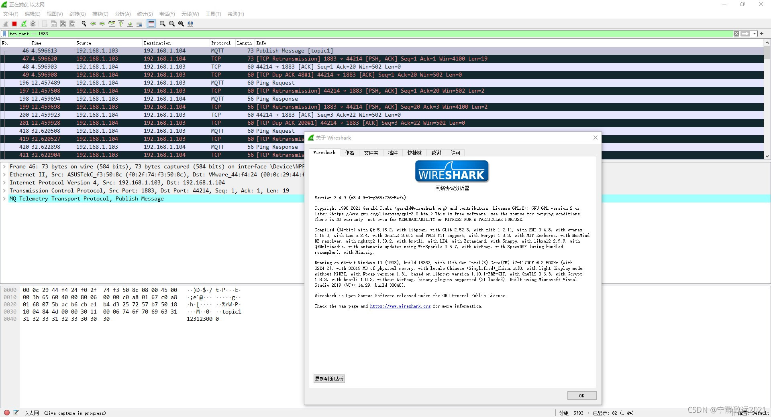Image resolution: width=771 pixels, height=417 pixels.
Task: Reset text zoom to normal size
Action: point(181,24)
